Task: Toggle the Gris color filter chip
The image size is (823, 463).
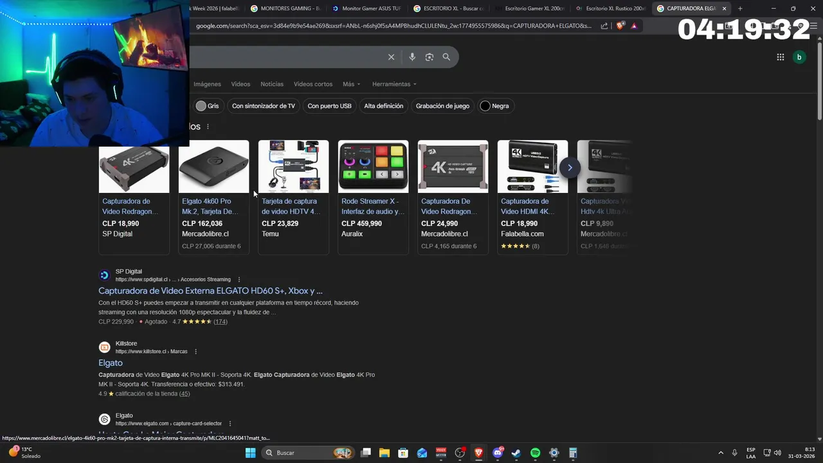Action: coord(208,106)
